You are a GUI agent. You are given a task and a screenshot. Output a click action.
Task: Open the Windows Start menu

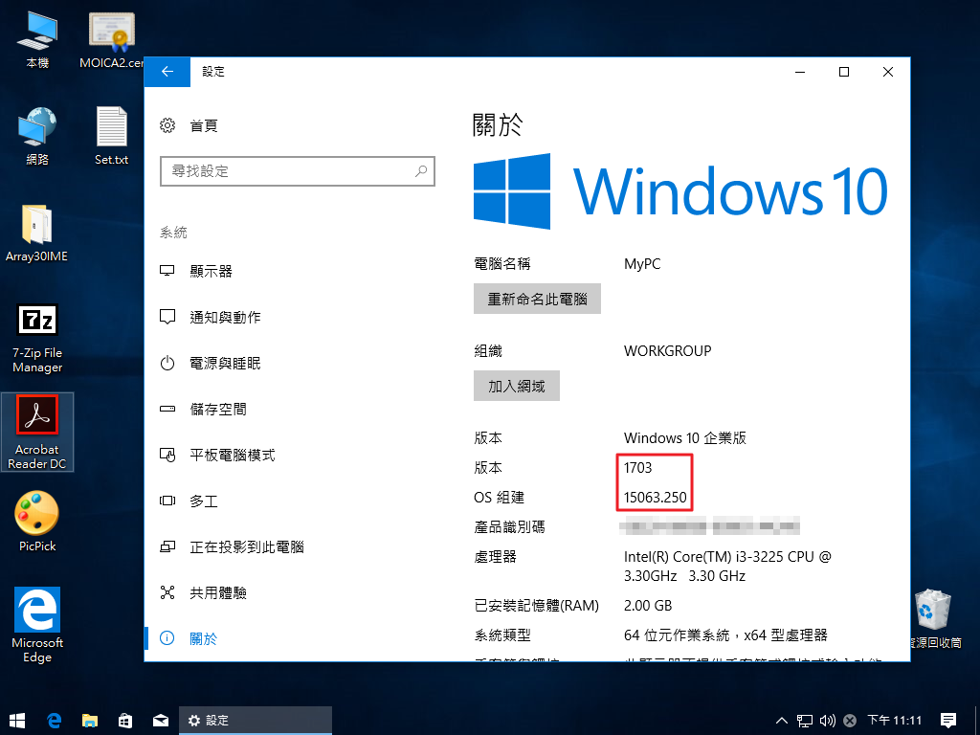coord(17,720)
